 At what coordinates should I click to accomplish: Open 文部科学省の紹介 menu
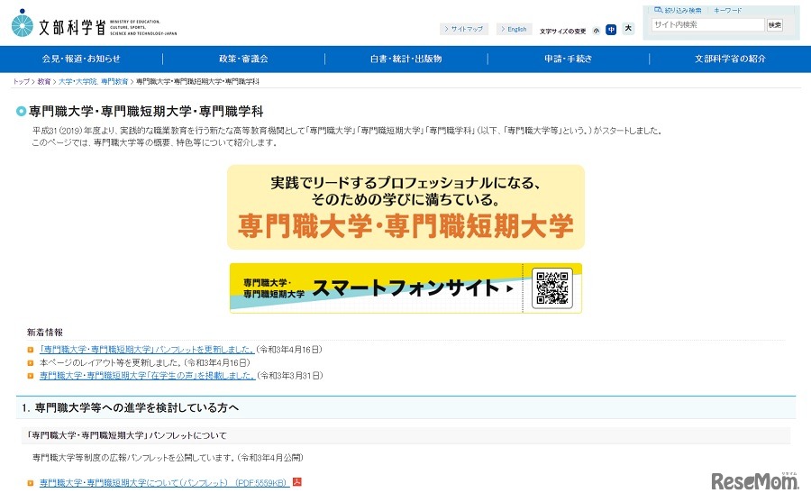[730, 59]
